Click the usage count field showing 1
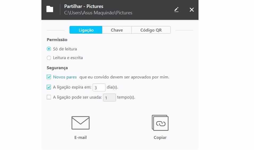Viewport: 254px width, 150px height. pyautogui.click(x=109, y=98)
